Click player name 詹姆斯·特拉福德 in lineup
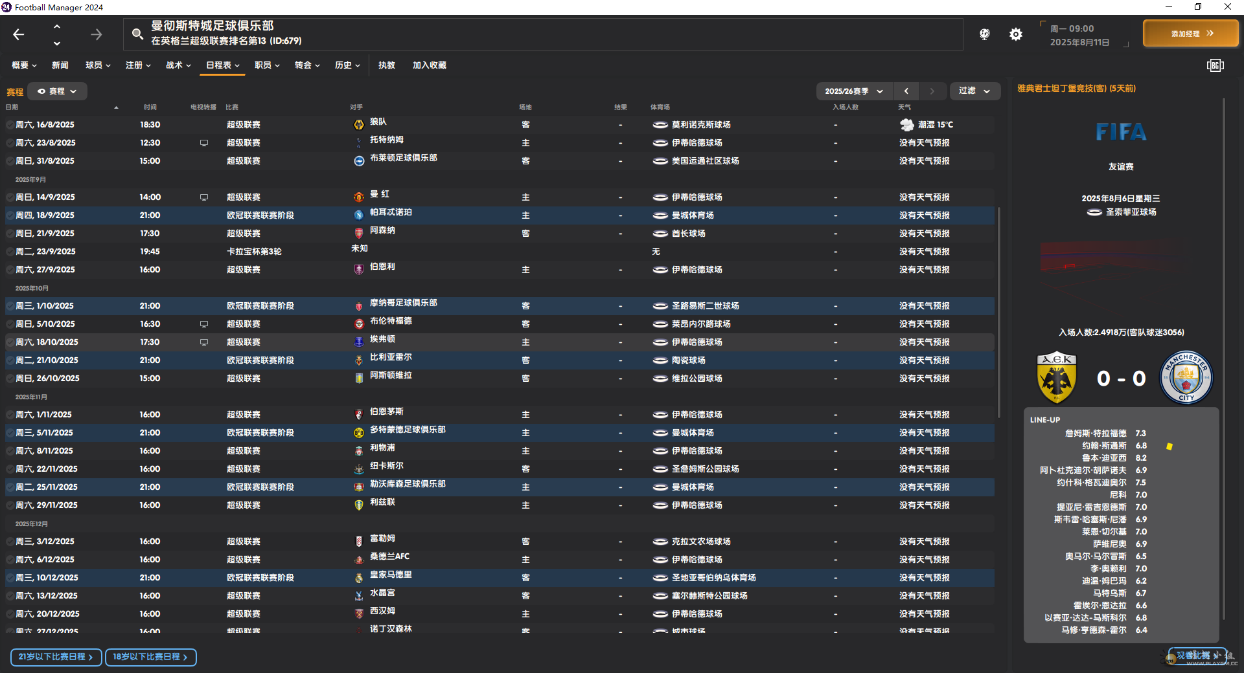Image resolution: width=1244 pixels, height=673 pixels. coord(1096,434)
